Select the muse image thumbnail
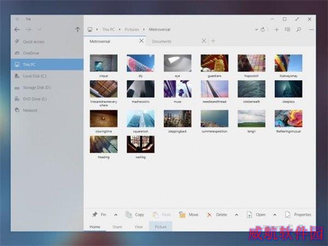Image resolution: width=328 pixels, height=246 pixels. [x=177, y=89]
